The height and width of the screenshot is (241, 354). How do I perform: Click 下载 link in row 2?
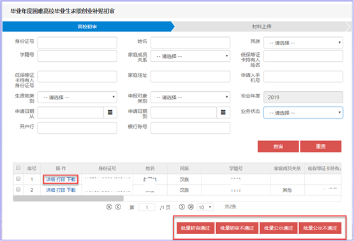(71, 190)
